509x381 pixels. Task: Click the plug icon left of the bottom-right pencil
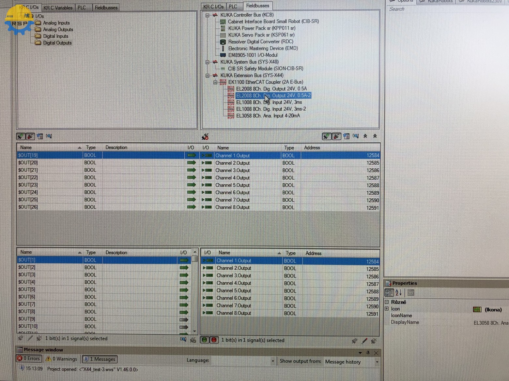click(355, 341)
